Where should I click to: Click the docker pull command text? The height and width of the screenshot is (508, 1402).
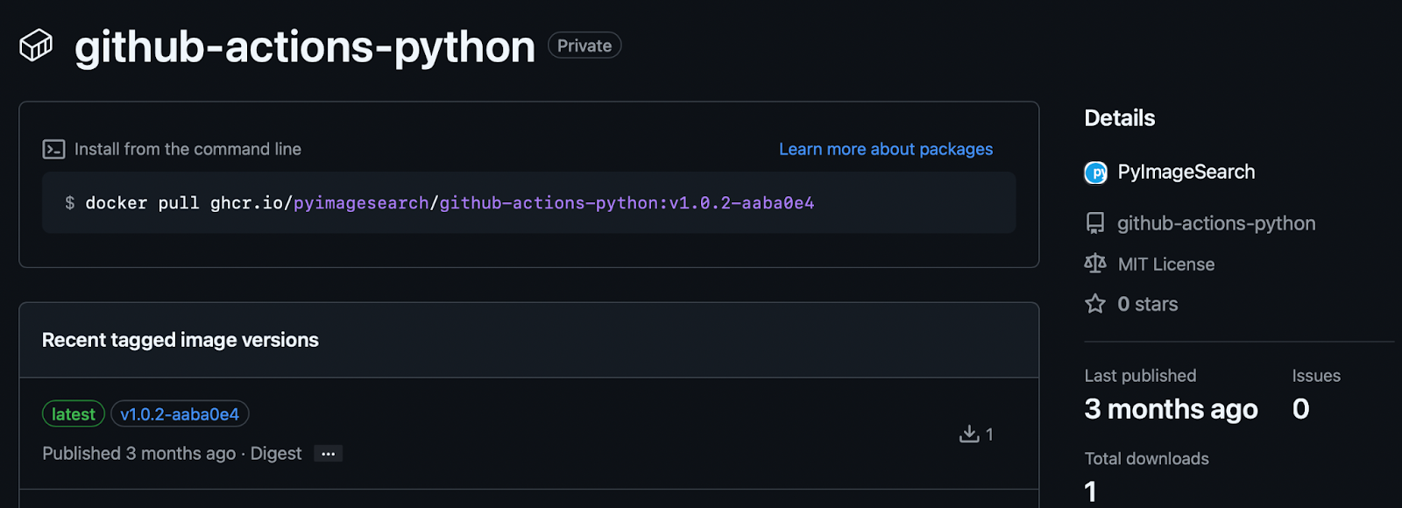click(x=450, y=203)
